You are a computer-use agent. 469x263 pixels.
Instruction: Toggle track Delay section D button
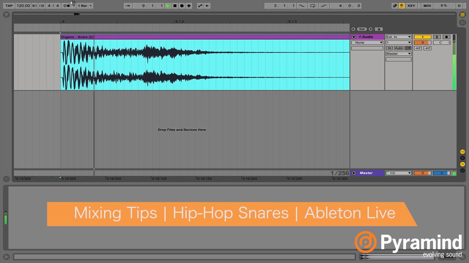click(462, 170)
